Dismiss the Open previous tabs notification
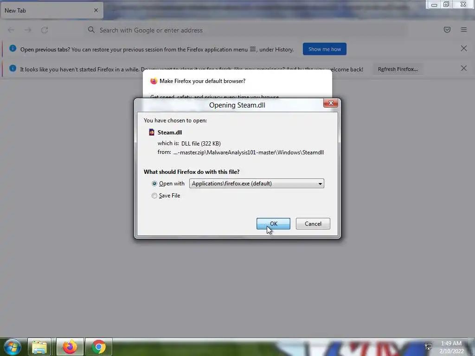The image size is (475, 356). click(463, 48)
